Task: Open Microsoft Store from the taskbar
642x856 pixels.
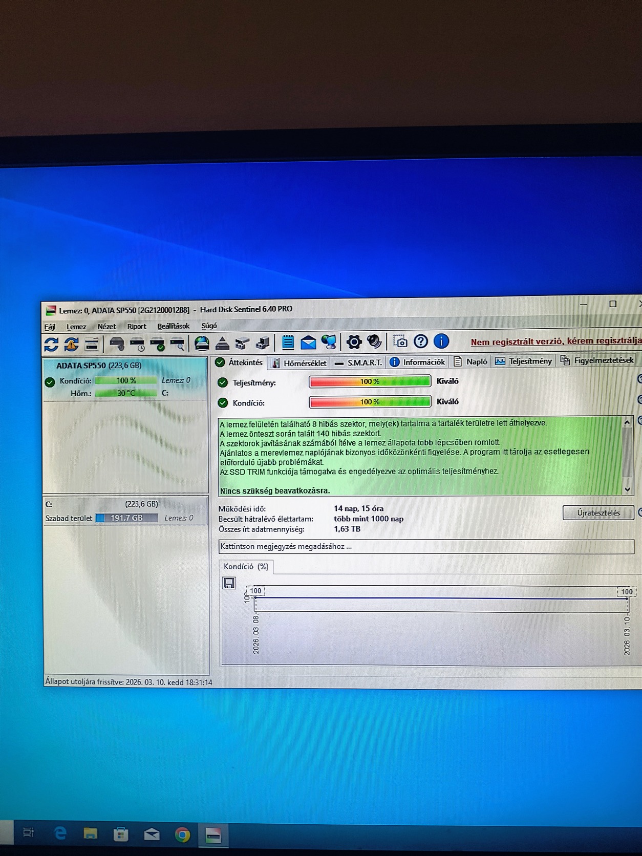Action: 121,834
